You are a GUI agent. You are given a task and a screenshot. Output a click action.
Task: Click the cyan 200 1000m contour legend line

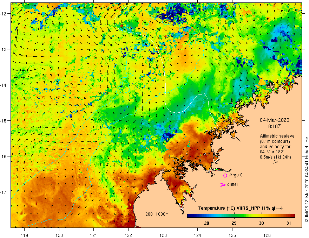point(151,218)
